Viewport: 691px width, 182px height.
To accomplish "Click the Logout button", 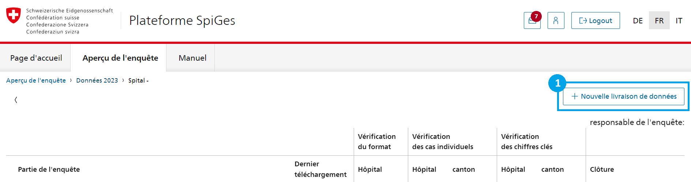I will coord(596,20).
